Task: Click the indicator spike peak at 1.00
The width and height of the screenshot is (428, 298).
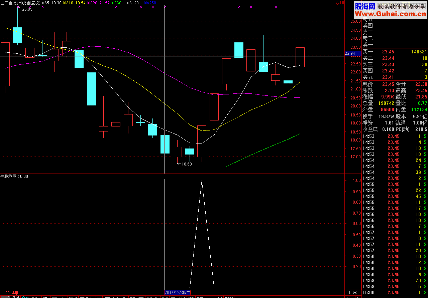Action: (x=202, y=181)
